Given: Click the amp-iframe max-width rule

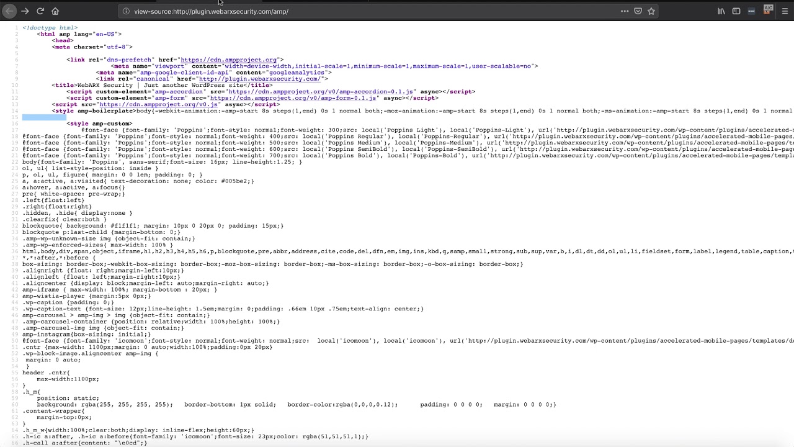Looking at the screenshot, I should pos(120,290).
